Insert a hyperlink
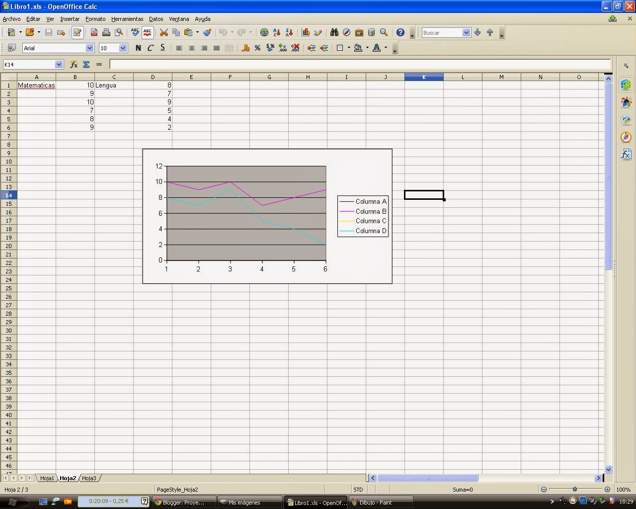The image size is (636, 509). [264, 32]
